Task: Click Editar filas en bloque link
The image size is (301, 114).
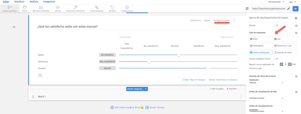Action: 194,80
